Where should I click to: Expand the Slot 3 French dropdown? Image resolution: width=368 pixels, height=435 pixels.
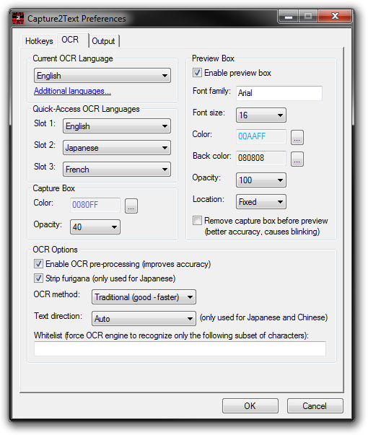tap(117, 170)
